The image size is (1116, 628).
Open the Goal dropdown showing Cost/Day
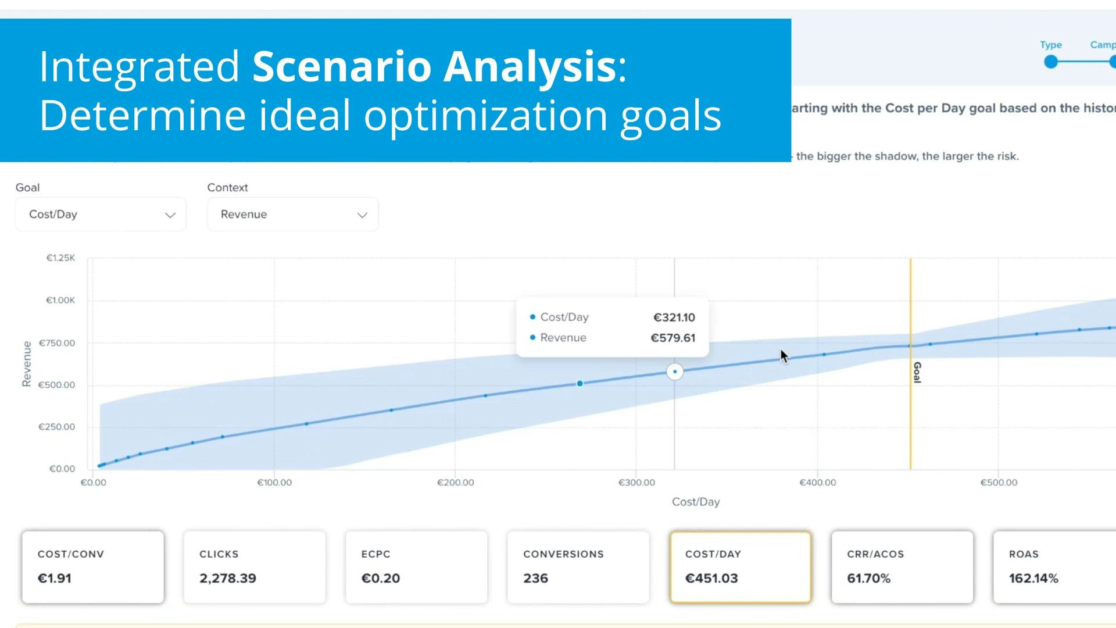(x=100, y=215)
